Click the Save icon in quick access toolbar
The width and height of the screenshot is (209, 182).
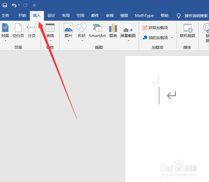pos(5,5)
